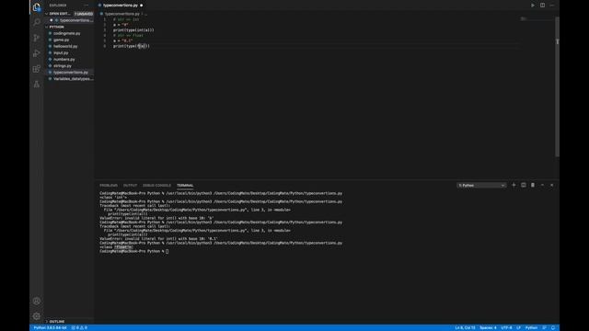
Task: Open the terminal selector dropdown
Action: (481, 186)
